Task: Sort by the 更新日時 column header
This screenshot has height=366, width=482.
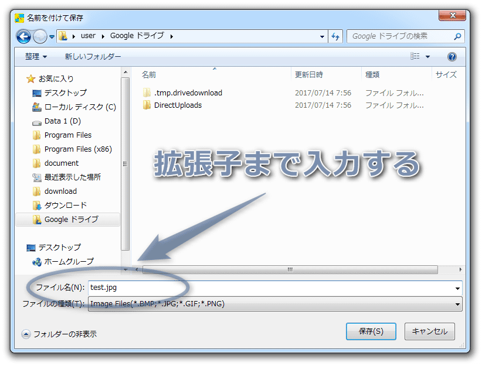Action: pyautogui.click(x=308, y=74)
